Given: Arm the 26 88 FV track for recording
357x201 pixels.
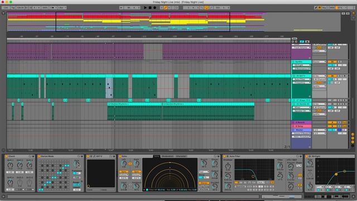Looking at the screenshot, I should tap(345, 76).
